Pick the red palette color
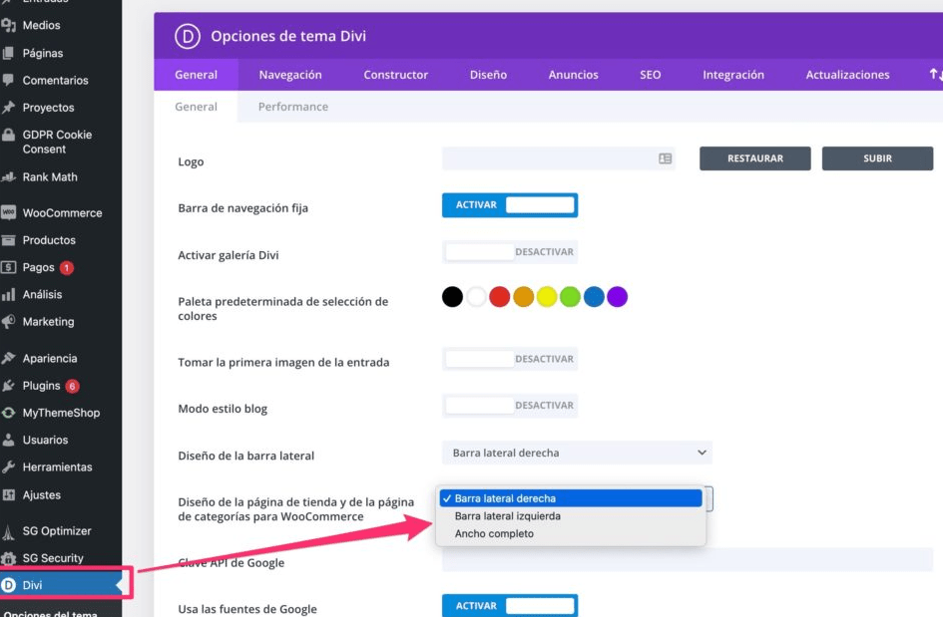Viewport: 943px width, 617px height. coord(500,296)
